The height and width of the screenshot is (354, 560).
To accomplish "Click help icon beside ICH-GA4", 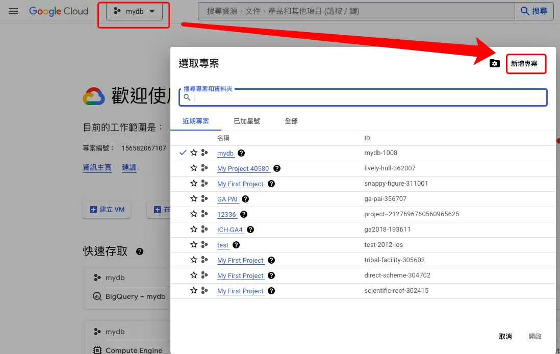I will pos(250,230).
